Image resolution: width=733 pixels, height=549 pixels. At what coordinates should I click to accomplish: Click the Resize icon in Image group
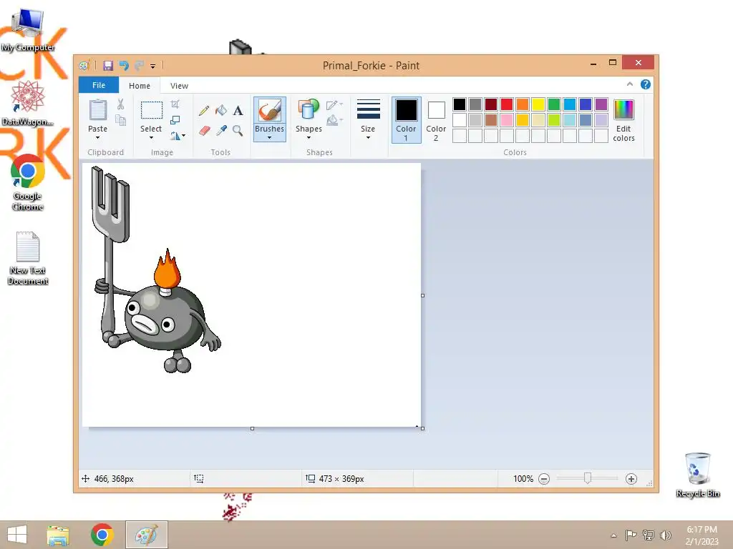(175, 120)
